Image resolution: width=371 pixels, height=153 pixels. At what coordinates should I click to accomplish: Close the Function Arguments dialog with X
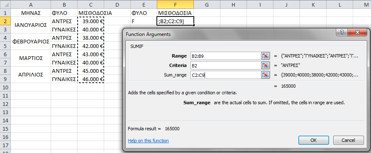point(357,32)
